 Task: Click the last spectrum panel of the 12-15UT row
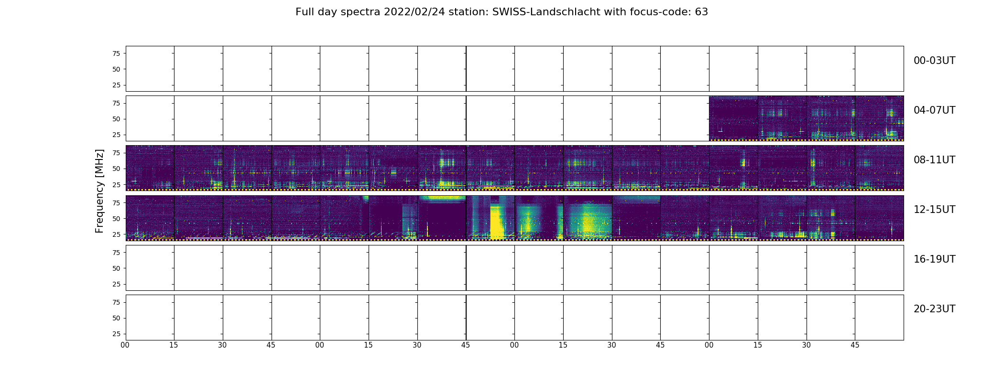pos(879,218)
